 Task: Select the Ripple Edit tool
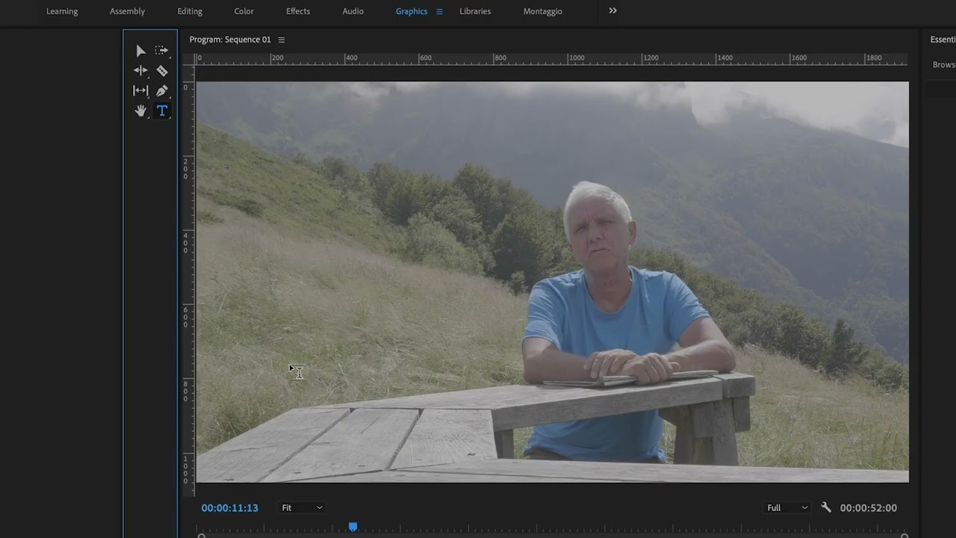(x=140, y=70)
